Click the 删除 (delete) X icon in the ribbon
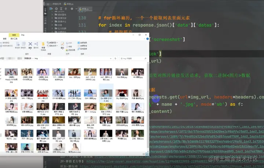Screen dimensions: 264x168 [x=30, y=44]
